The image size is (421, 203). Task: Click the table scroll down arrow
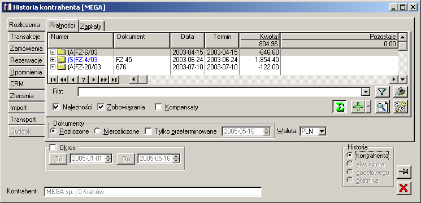403,80
